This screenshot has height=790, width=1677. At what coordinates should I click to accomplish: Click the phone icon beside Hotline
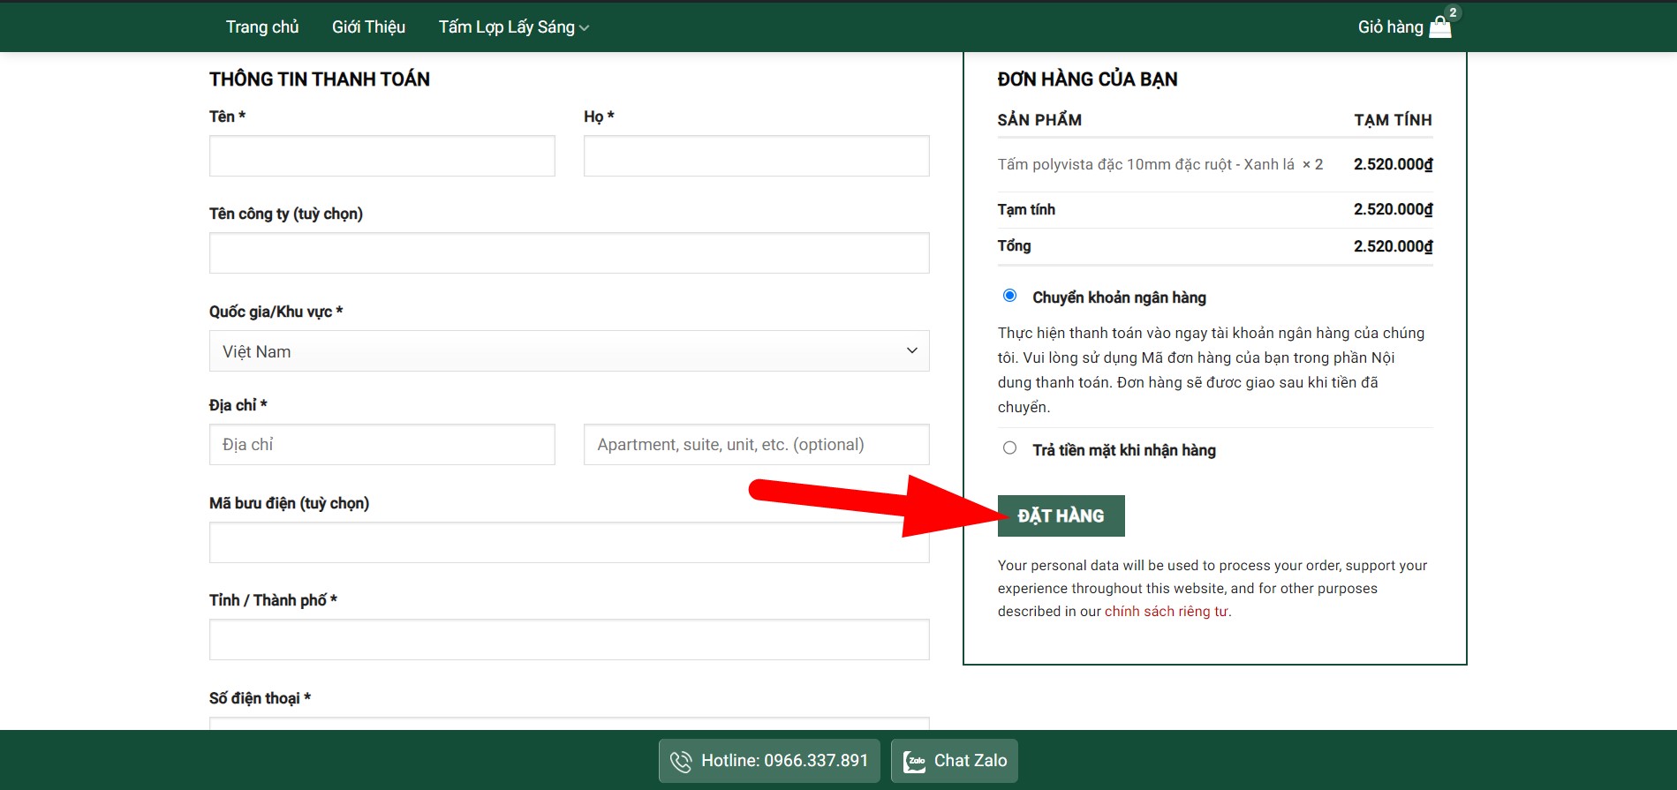[x=681, y=761]
